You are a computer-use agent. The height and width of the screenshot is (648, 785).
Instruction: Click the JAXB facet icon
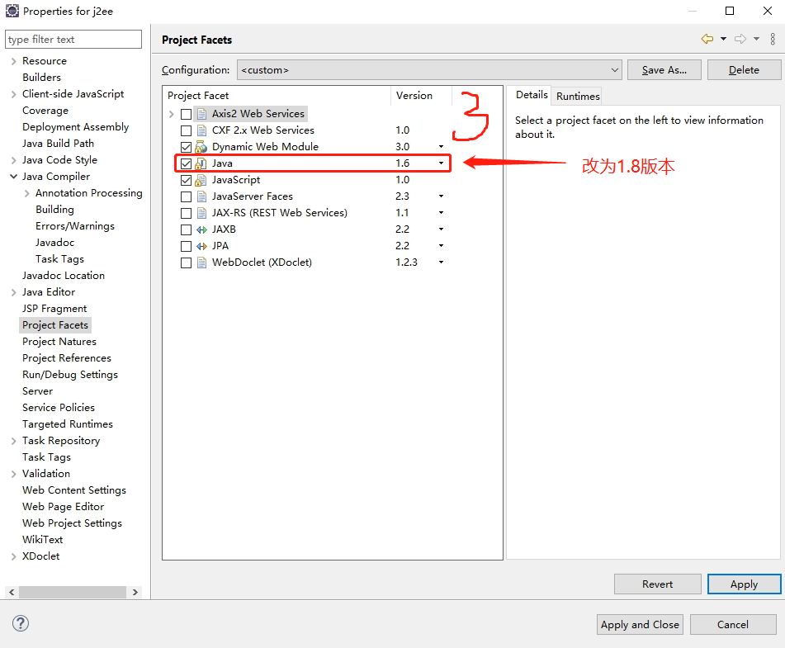[201, 229]
